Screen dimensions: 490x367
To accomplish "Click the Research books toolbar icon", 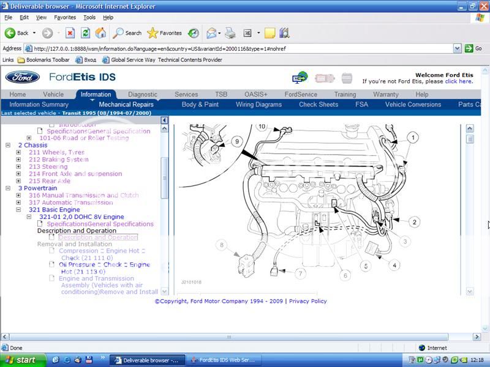I will coord(284,33).
